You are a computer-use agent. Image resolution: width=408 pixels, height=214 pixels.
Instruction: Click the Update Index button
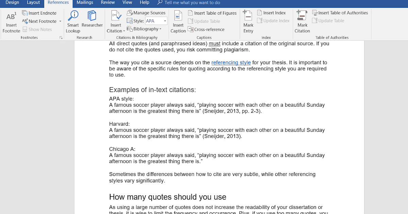point(273,21)
